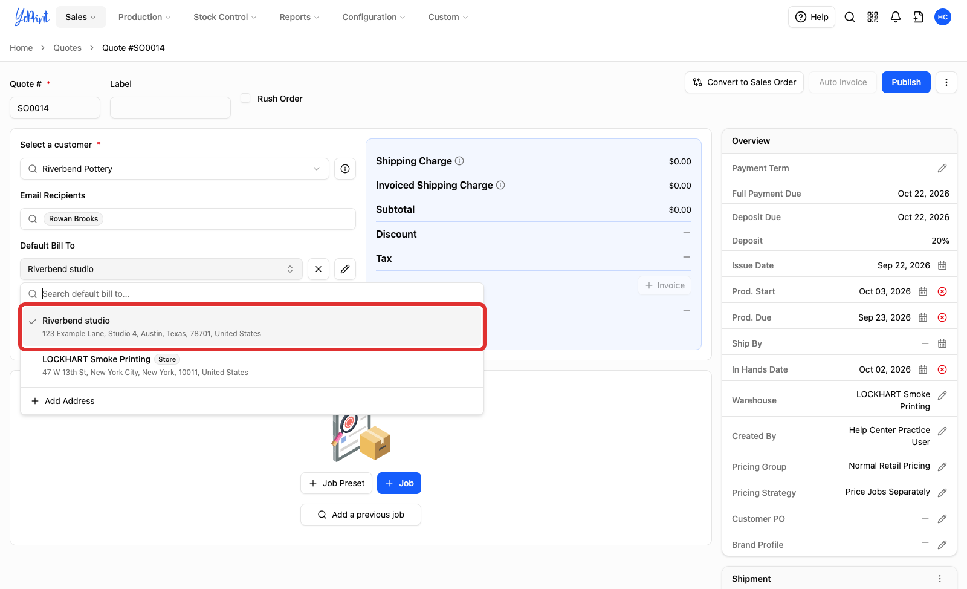Image resolution: width=967 pixels, height=589 pixels.
Task: Add a Job Preset
Action: point(336,483)
